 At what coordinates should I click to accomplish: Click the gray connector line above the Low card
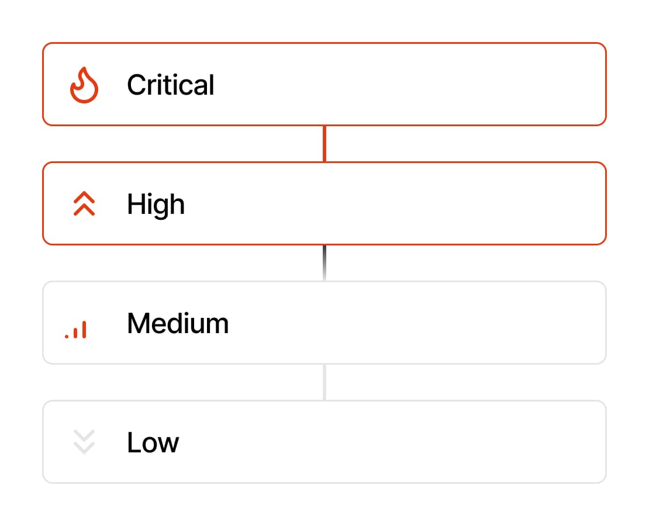(324, 382)
